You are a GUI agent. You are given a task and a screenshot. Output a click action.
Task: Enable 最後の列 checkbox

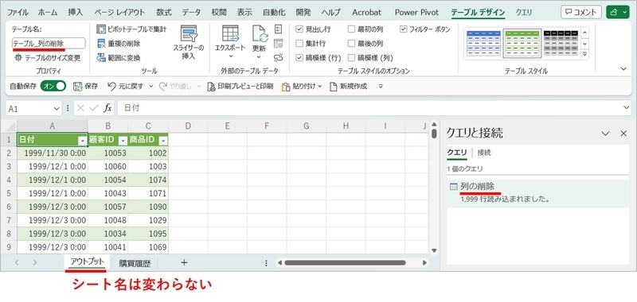click(x=351, y=44)
